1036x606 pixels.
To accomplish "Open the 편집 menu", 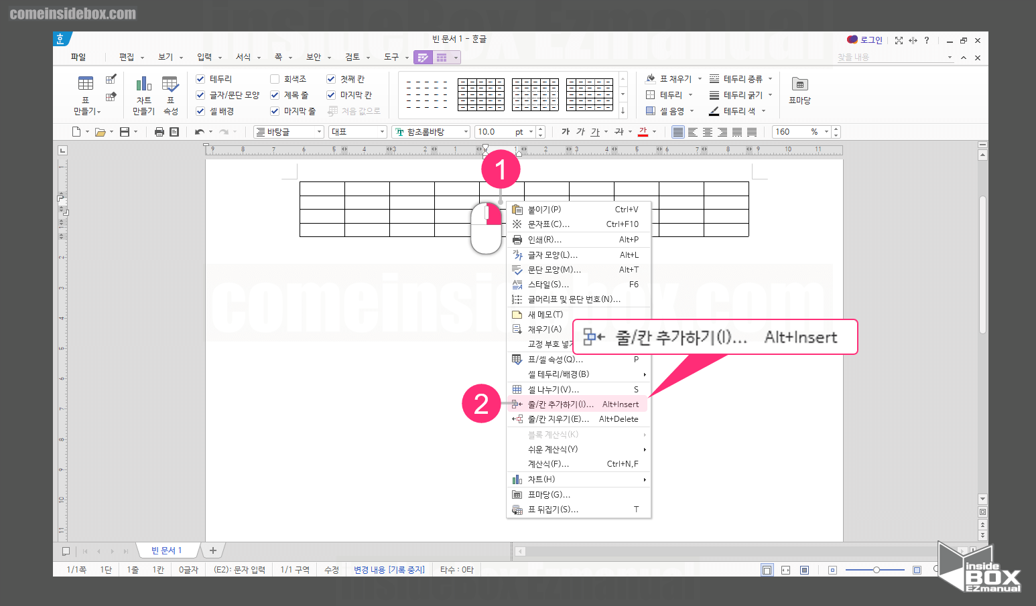I will tap(131, 57).
